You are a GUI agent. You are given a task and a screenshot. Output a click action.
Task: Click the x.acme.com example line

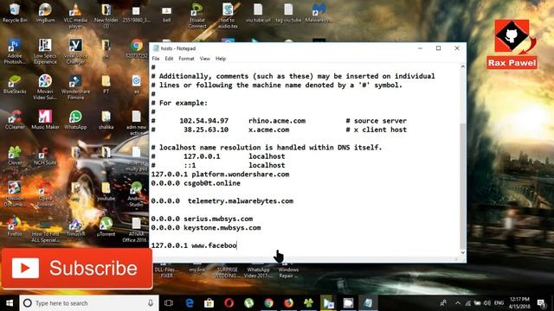[279, 130]
